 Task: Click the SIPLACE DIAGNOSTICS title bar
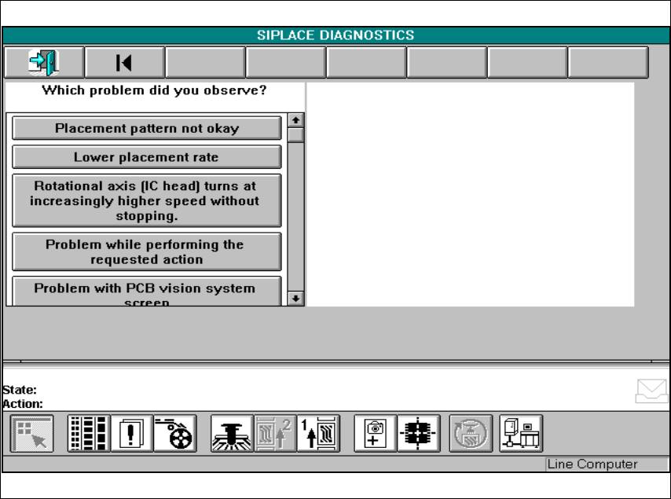pos(335,35)
